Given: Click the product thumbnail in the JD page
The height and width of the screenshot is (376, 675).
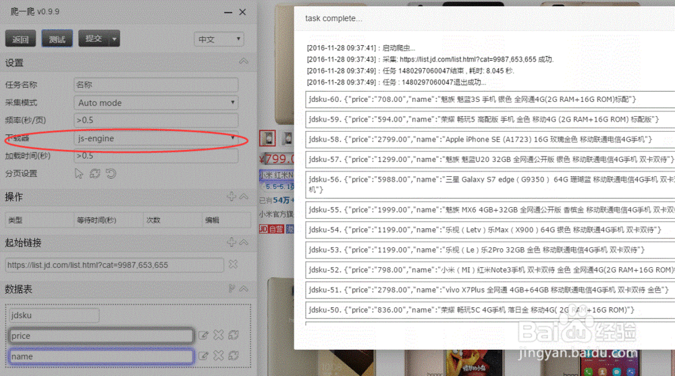Looking at the screenshot, I should click(x=267, y=138).
